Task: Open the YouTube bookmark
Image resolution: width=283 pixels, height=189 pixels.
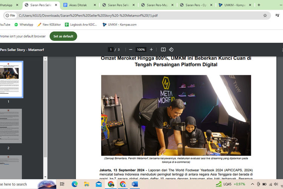Action: tap(5, 25)
